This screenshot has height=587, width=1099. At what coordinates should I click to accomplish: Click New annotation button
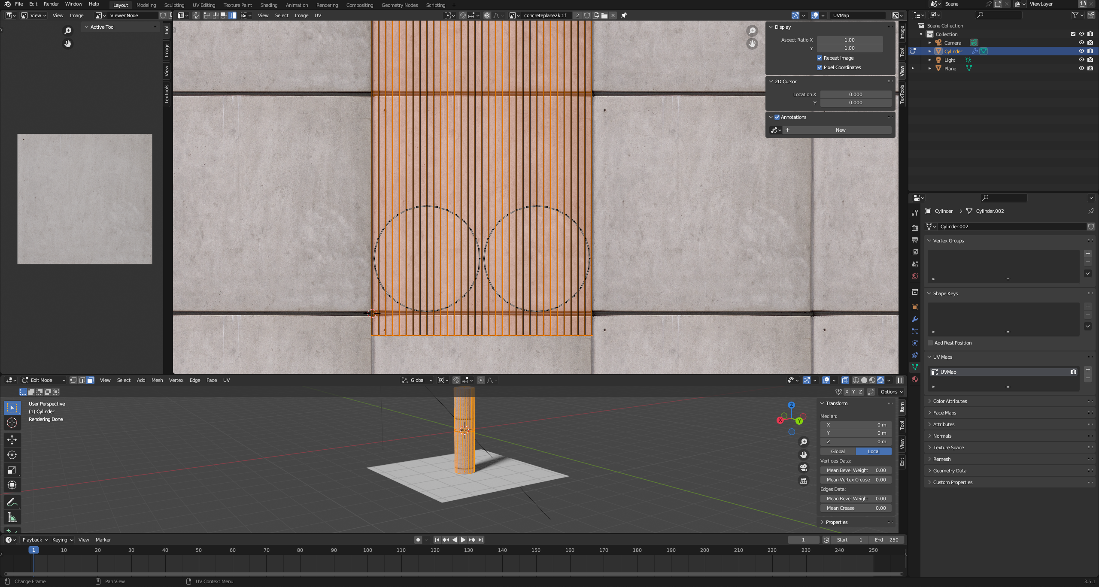[x=841, y=130]
